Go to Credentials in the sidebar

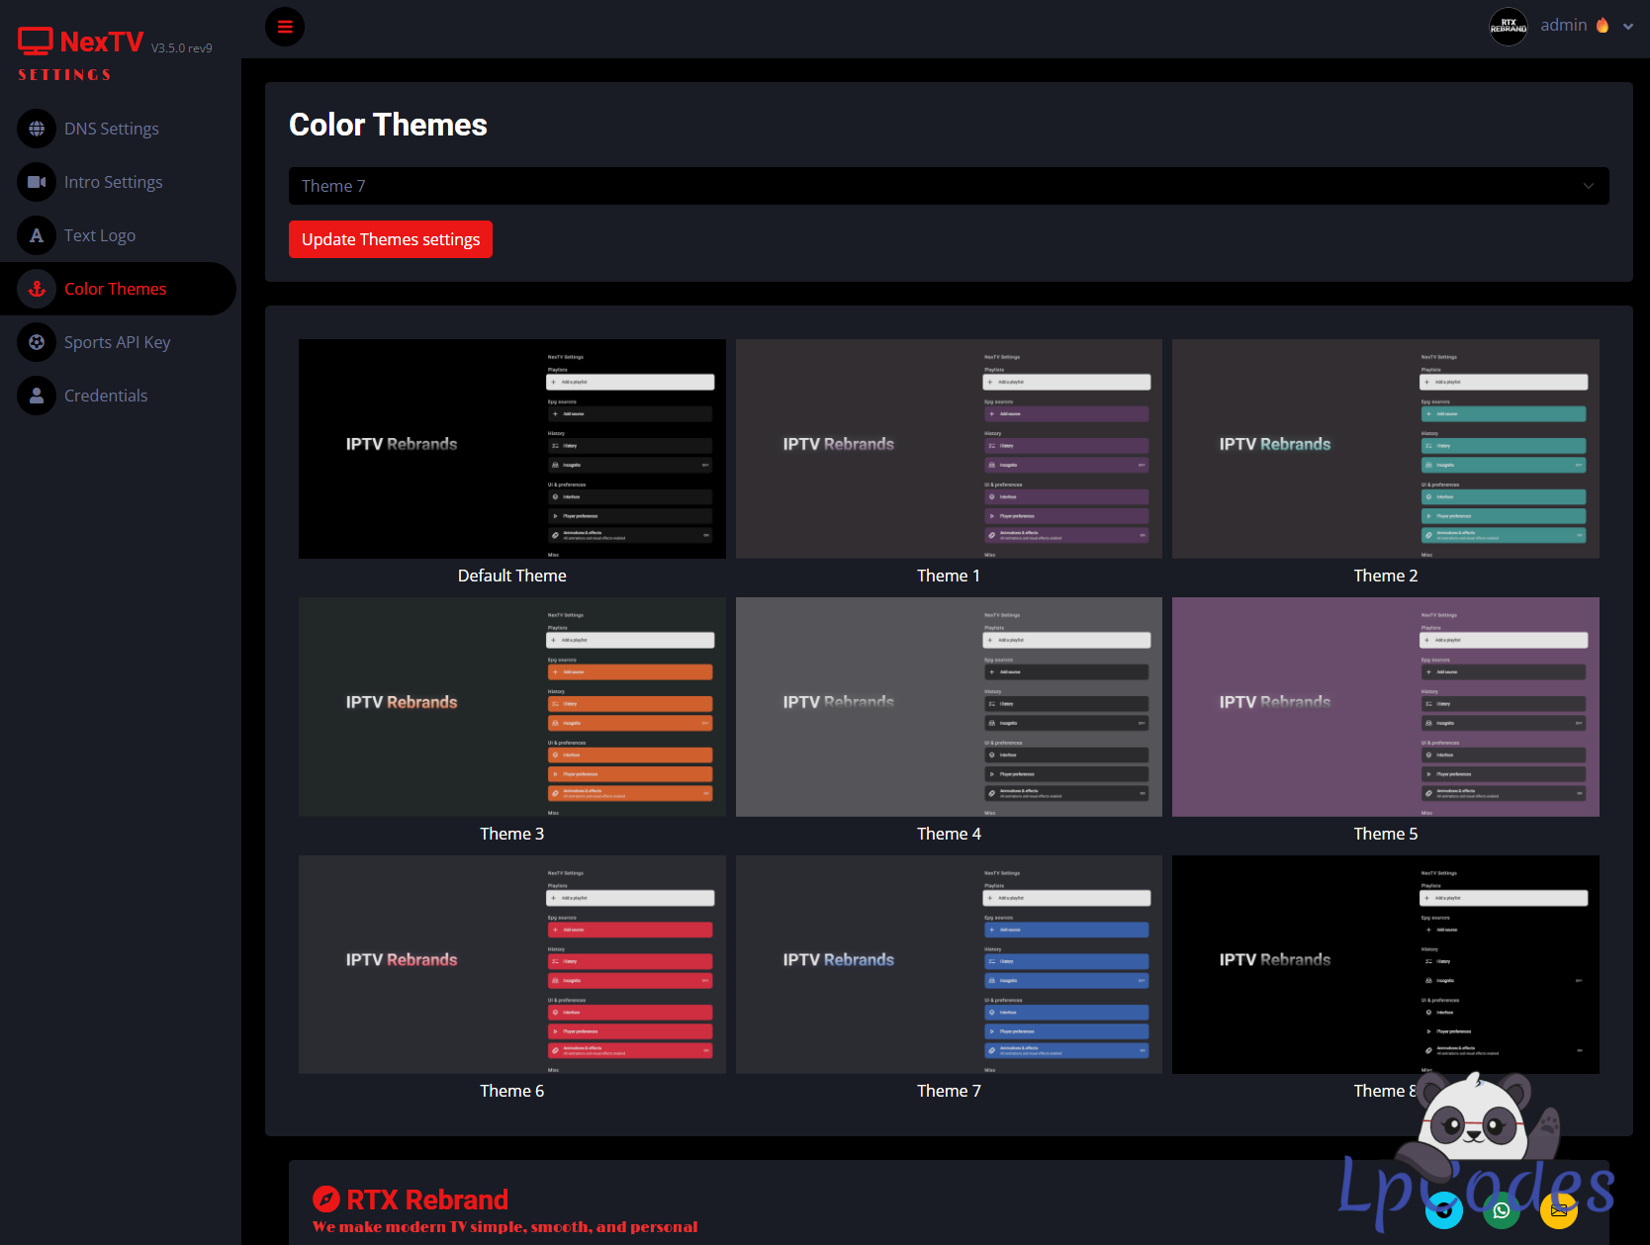[106, 396]
